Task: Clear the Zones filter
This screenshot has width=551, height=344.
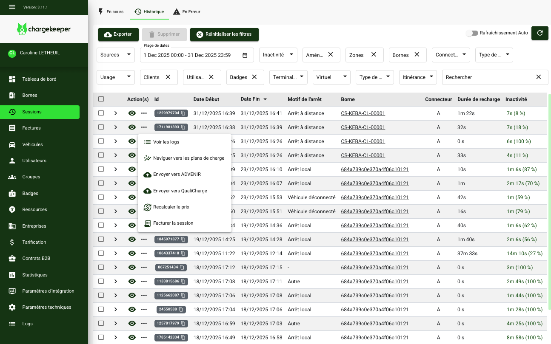Action: (374, 55)
